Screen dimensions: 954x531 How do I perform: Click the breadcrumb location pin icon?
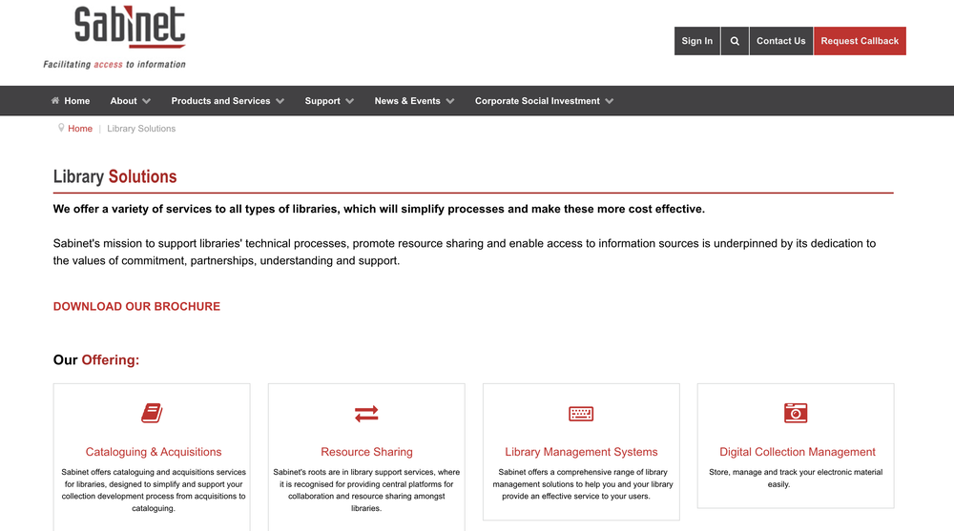[x=61, y=128]
